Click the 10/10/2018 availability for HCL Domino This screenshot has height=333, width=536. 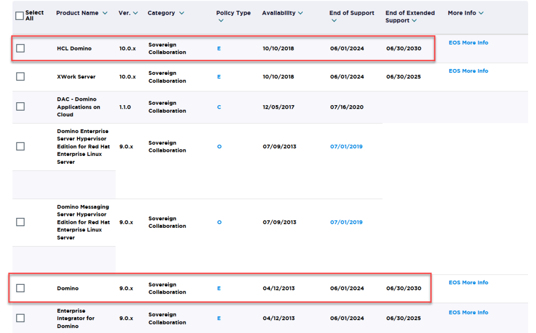[278, 49]
